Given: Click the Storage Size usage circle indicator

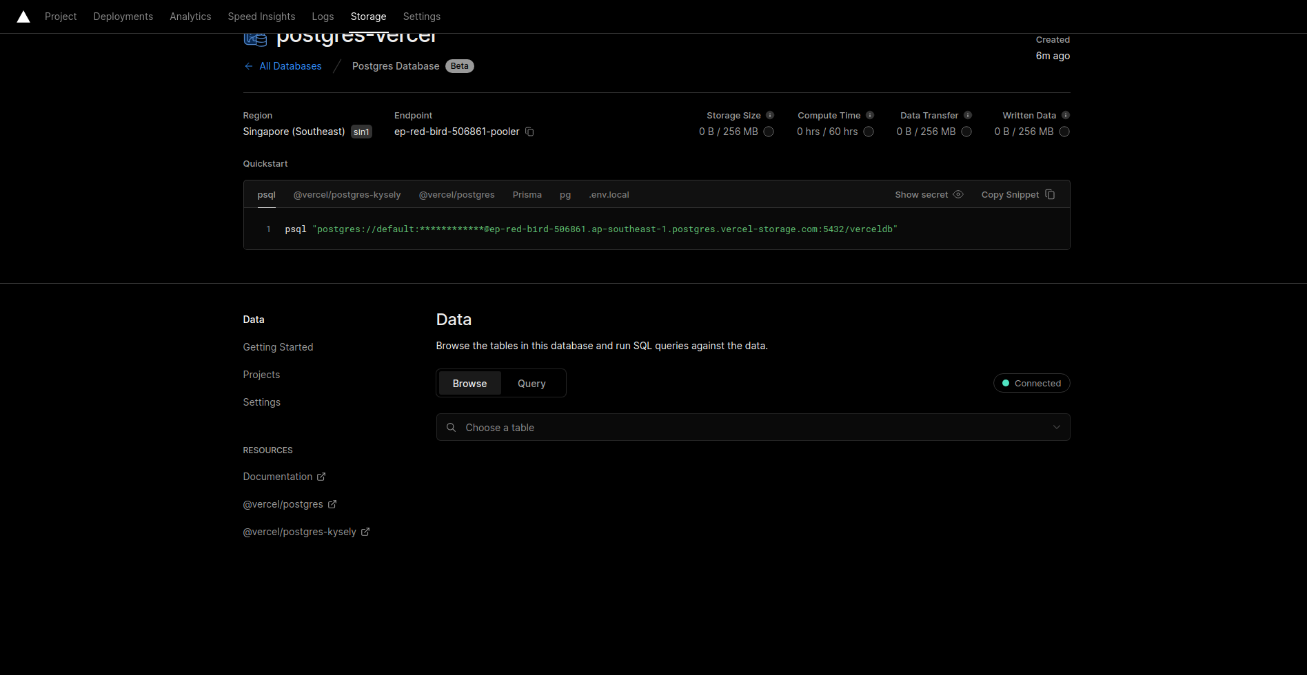Looking at the screenshot, I should coord(769,132).
